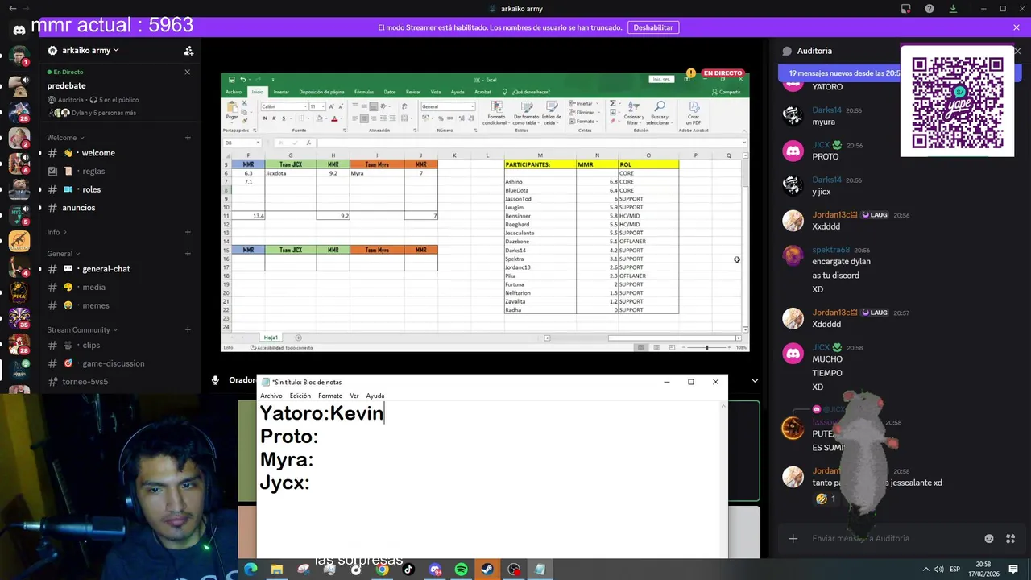Click Excel Autosum sigma icon
The image size is (1031, 580).
pos(612,103)
